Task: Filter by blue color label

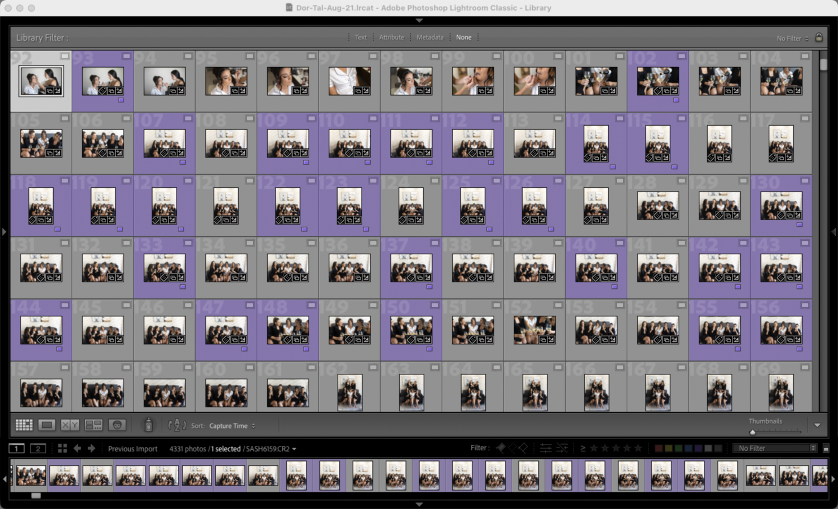Action: (689, 448)
